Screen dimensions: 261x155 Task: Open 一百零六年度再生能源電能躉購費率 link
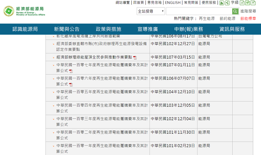[102, 81]
